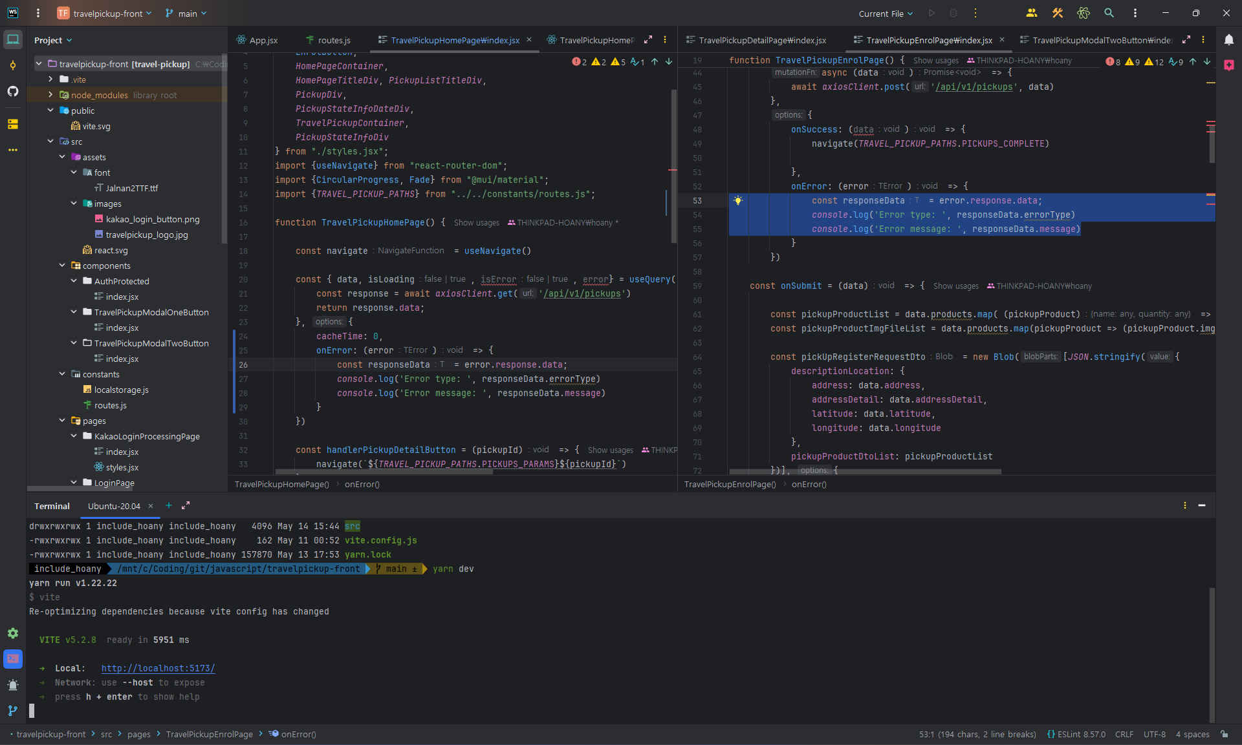Add a new terminal tab
This screenshot has height=745, width=1242.
coord(169,506)
